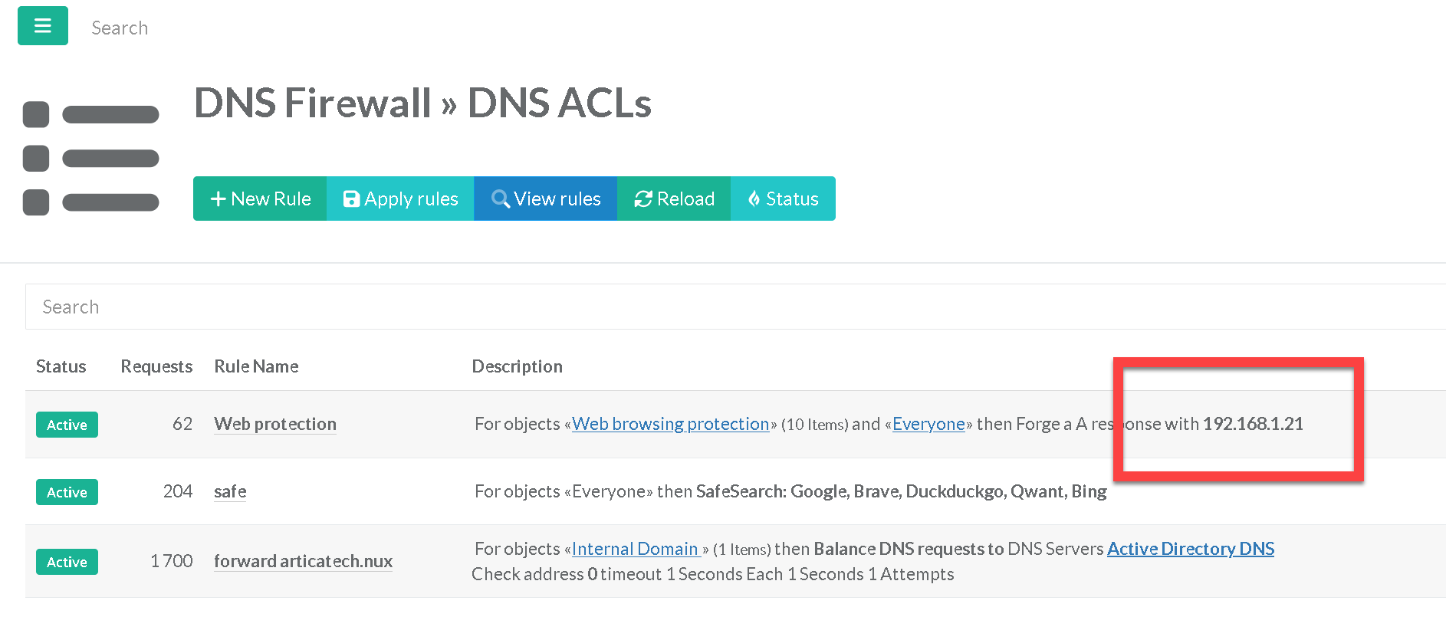Open the green hamburger menu
1446x617 pixels.
pyautogui.click(x=43, y=26)
